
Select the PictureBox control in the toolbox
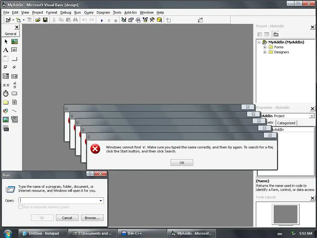pyautogui.click(x=14, y=42)
